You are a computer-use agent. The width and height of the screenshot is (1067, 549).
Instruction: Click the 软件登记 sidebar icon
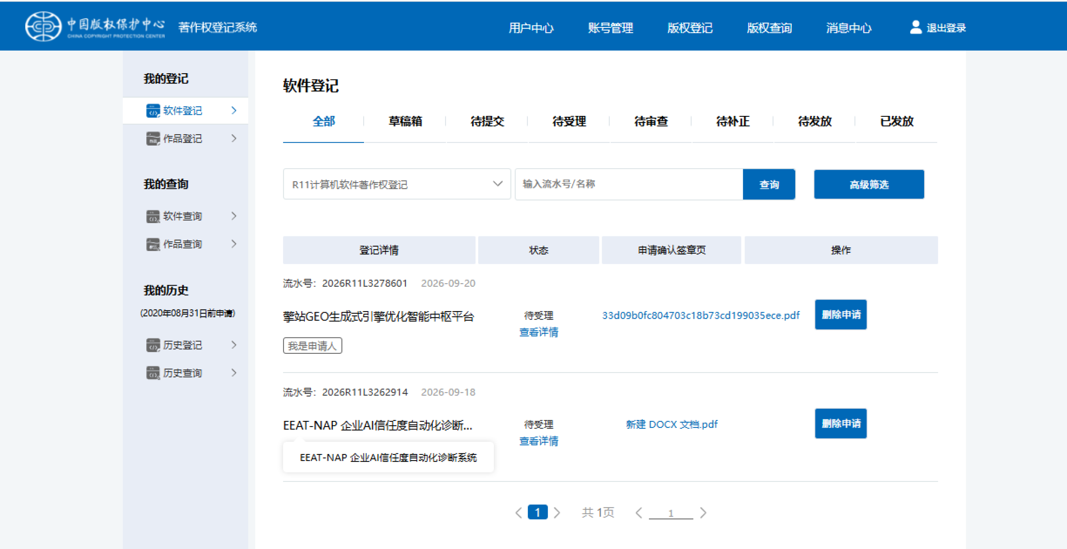point(153,111)
